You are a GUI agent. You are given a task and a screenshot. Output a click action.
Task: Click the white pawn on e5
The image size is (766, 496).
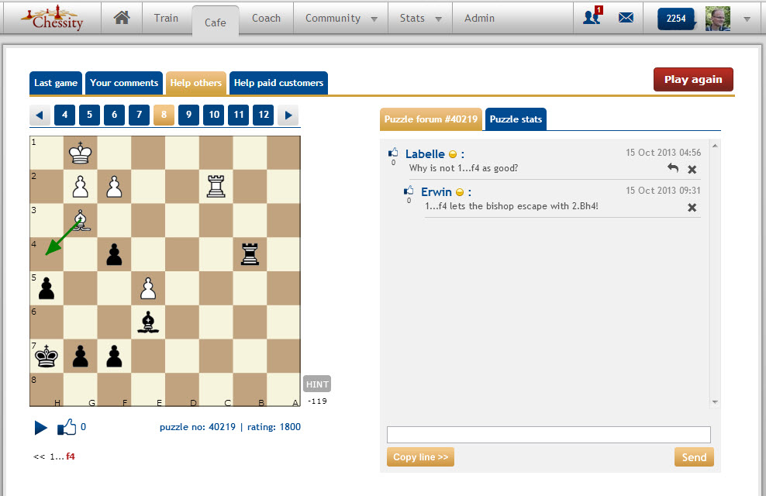coord(149,288)
